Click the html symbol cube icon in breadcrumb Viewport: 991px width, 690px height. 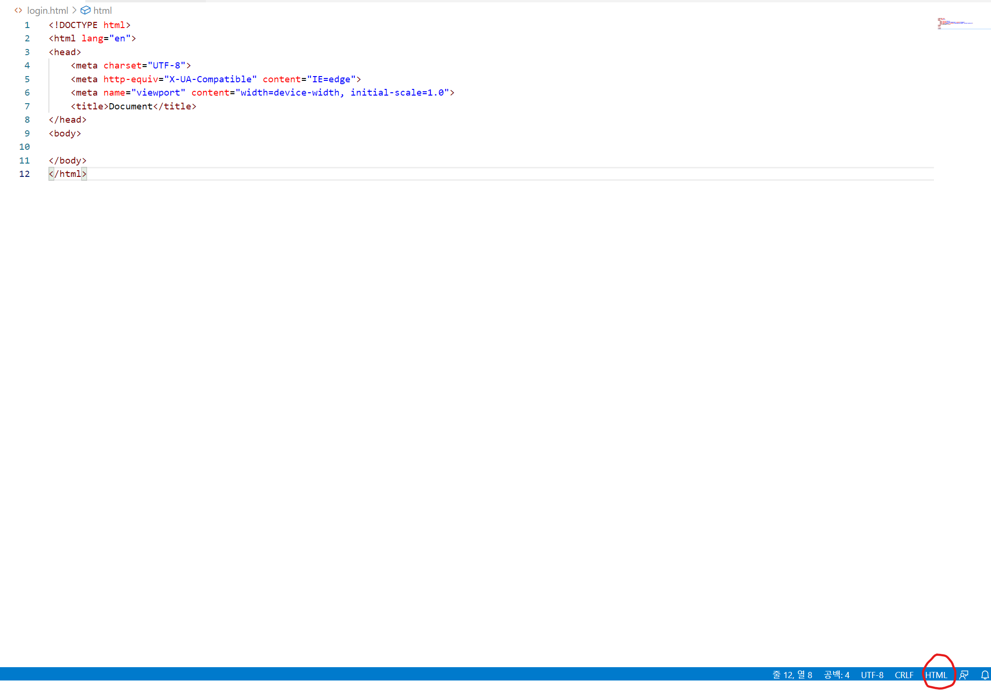coord(86,10)
